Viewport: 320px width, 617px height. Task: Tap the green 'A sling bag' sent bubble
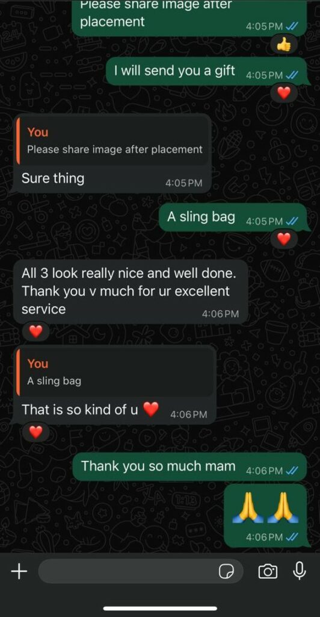tap(233, 217)
